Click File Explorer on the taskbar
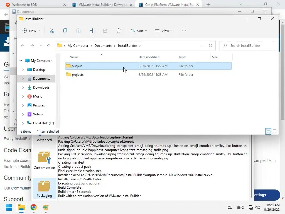The height and width of the screenshot is (214, 285). (x=21, y=207)
